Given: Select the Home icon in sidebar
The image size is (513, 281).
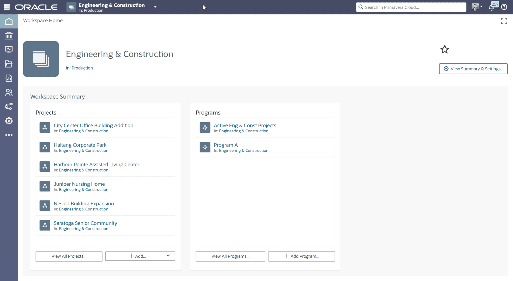Looking at the screenshot, I should point(9,21).
